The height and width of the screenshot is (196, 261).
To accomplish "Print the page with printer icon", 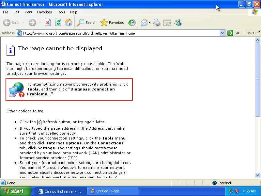I will tap(157, 23).
